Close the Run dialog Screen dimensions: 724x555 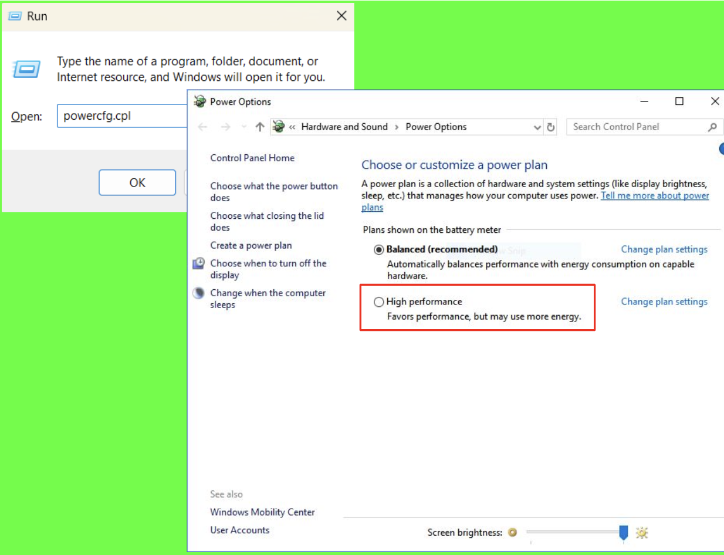341,16
